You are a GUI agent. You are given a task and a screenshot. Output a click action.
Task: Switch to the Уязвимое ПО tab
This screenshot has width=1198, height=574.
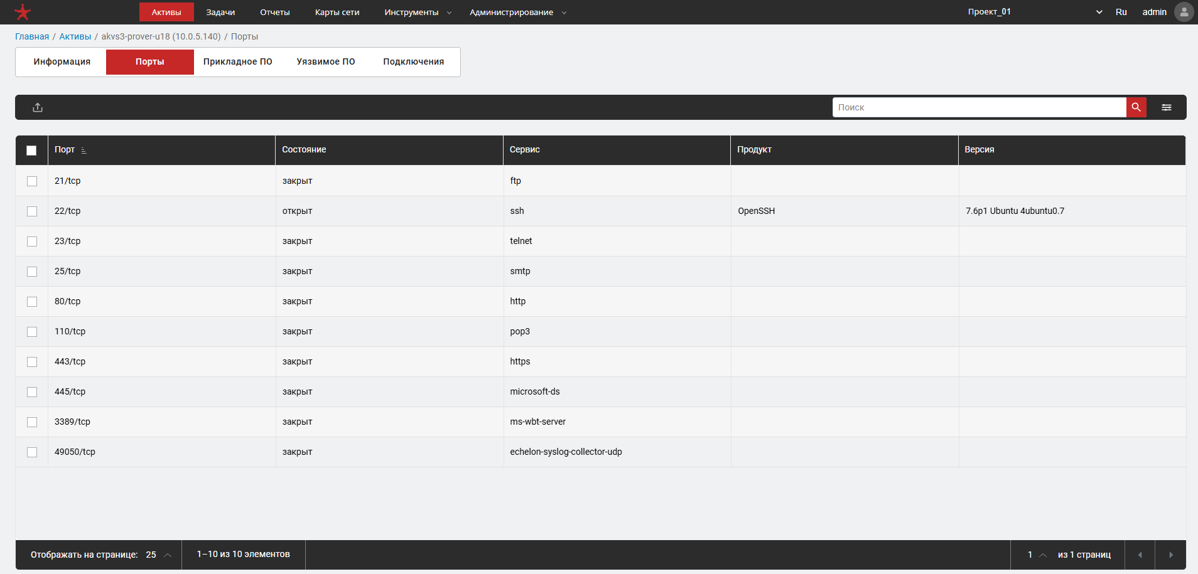tap(326, 61)
